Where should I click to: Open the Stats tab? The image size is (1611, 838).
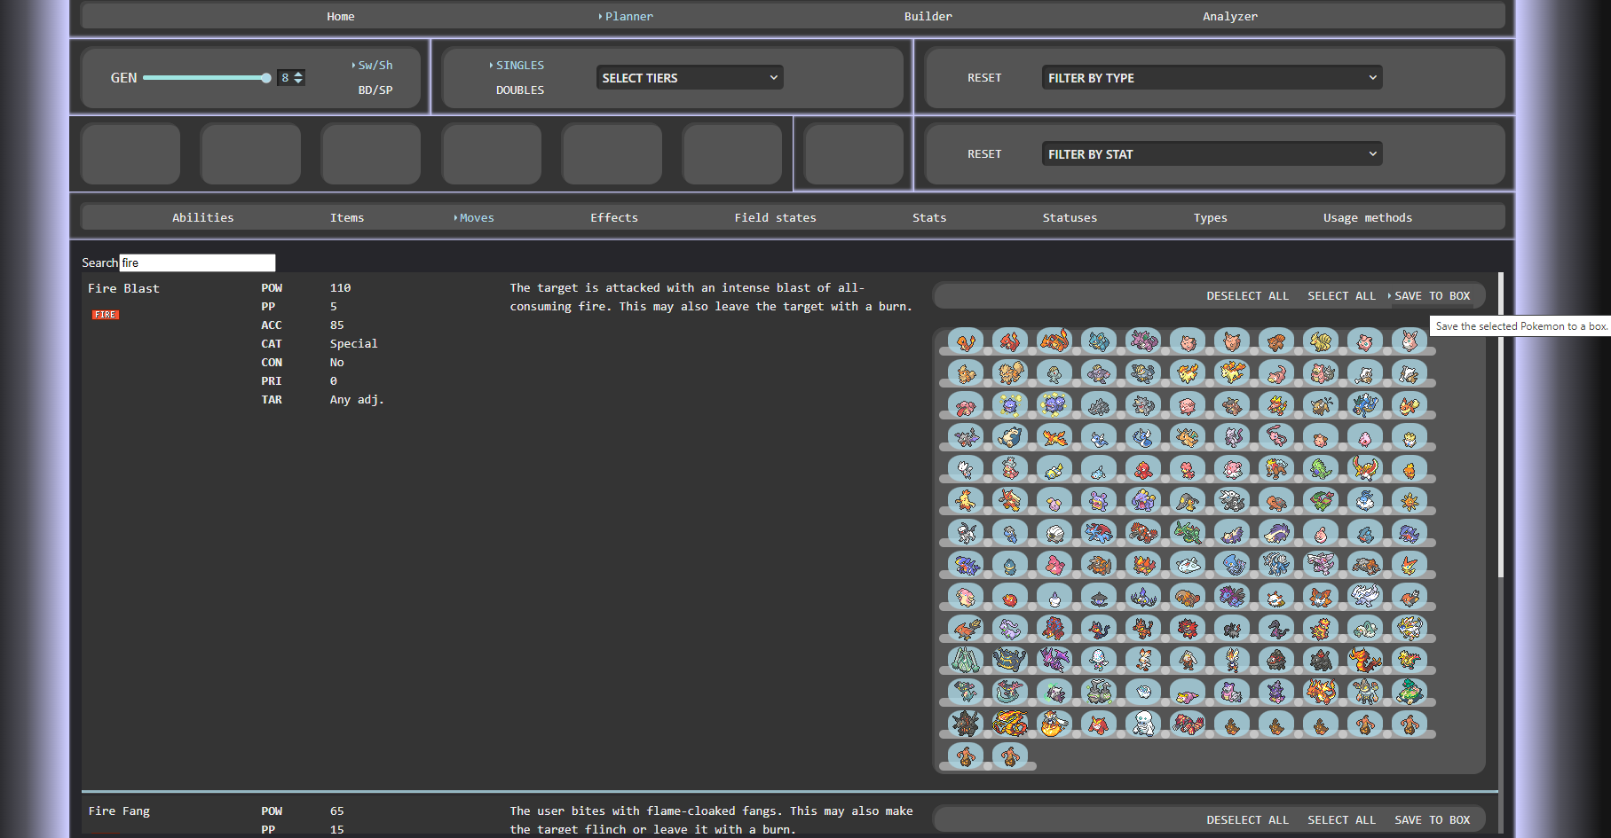(929, 217)
